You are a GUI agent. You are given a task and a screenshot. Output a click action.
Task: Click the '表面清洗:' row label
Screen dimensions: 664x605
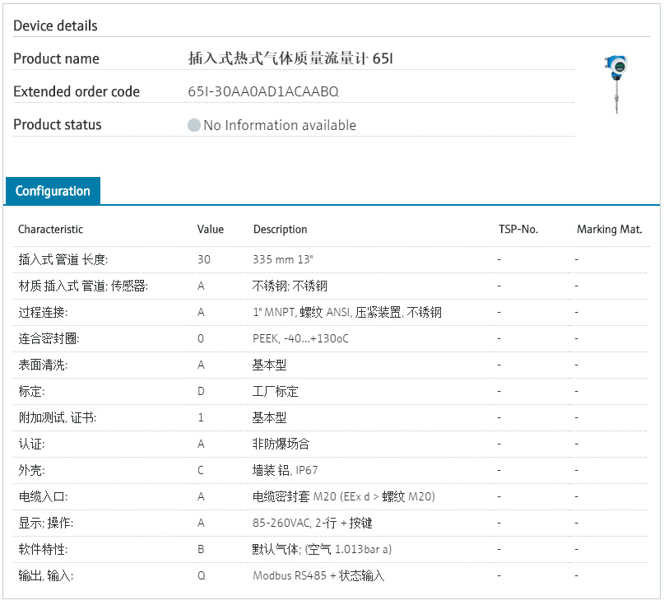[43, 365]
